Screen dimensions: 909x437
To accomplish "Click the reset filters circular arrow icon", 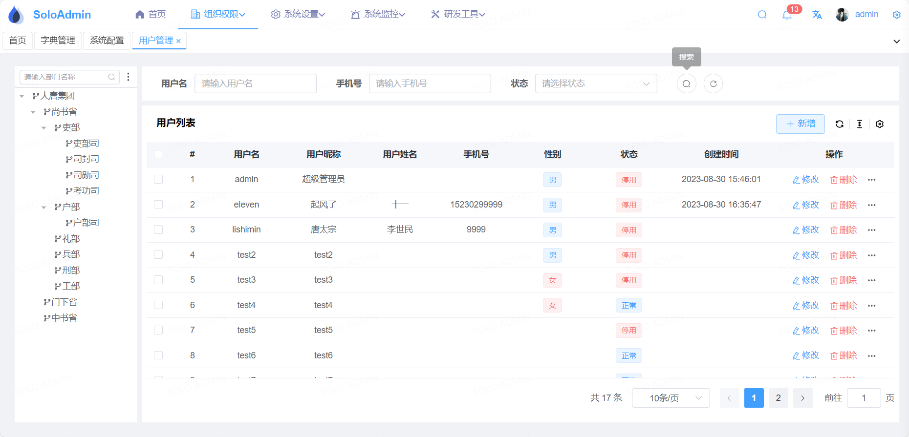I will (713, 83).
